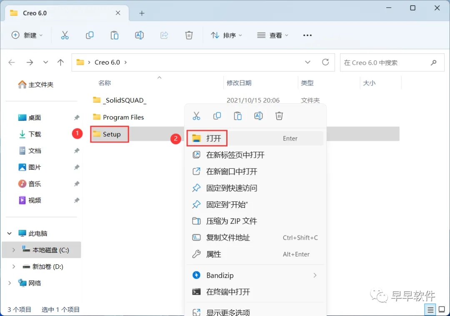The width and height of the screenshot is (450, 316).
Task: Choose 在新窗口中打开
Action: click(x=255, y=172)
